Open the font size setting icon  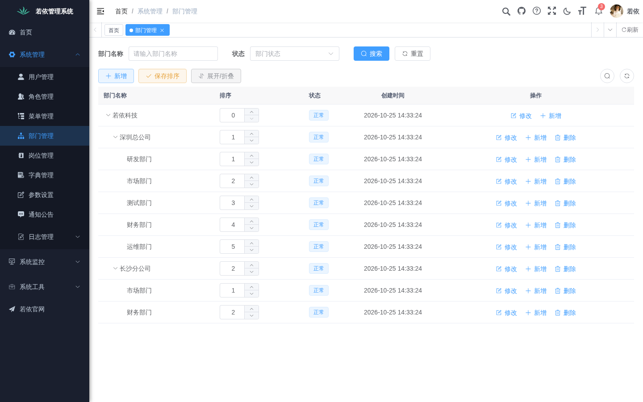point(582,11)
